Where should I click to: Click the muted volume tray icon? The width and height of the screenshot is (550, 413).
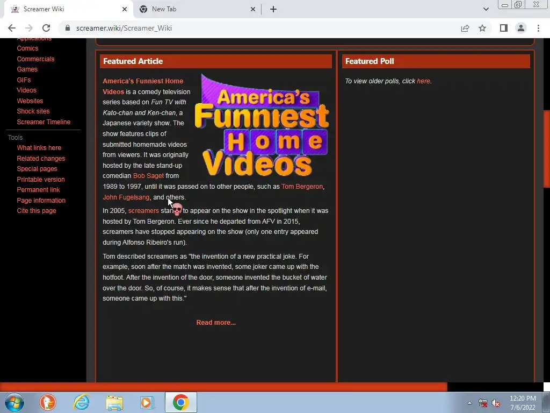click(x=496, y=403)
